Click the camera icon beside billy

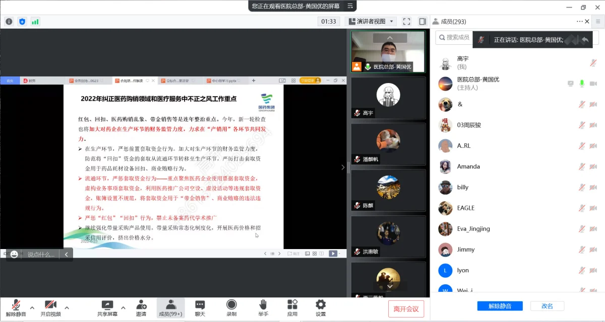[593, 187]
